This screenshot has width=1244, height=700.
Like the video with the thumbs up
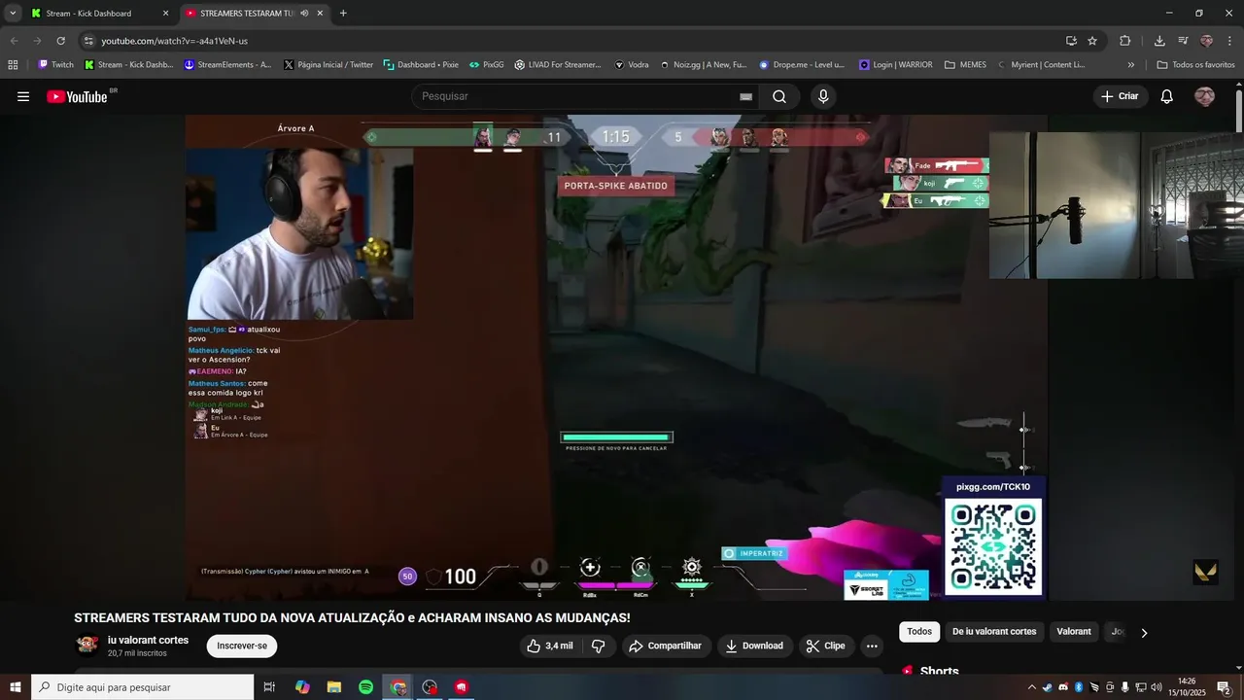click(x=550, y=646)
